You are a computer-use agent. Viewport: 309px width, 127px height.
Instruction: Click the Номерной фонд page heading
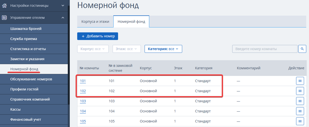(108, 5)
